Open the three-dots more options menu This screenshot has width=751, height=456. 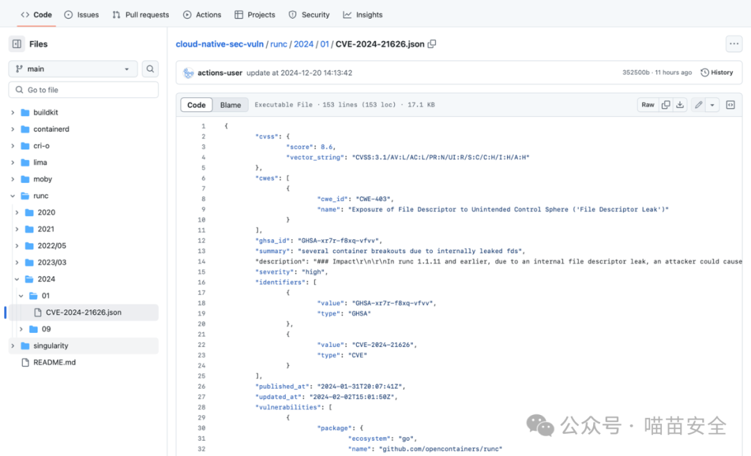pos(734,44)
